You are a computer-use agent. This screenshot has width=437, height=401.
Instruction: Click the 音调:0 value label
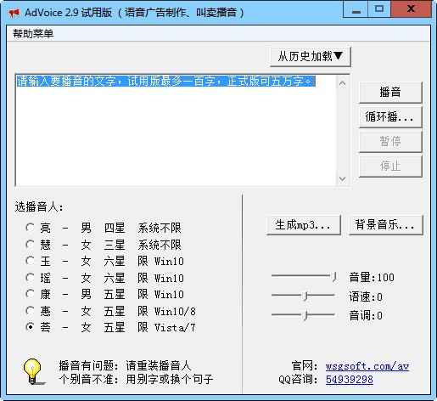tap(366, 315)
